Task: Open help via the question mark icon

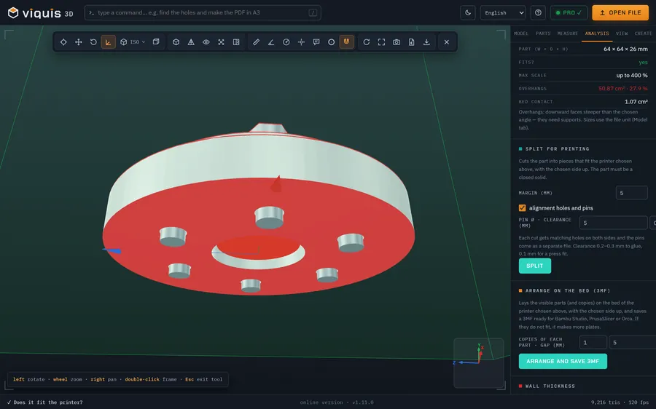Action: (x=538, y=12)
